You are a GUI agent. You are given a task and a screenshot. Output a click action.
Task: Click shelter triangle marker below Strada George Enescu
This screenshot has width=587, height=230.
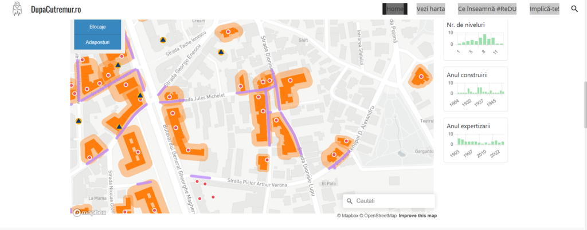pos(221,53)
